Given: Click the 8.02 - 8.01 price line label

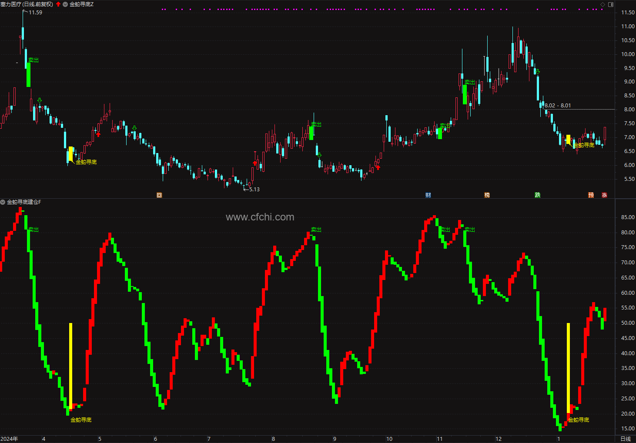Looking at the screenshot, I should pos(558,106).
